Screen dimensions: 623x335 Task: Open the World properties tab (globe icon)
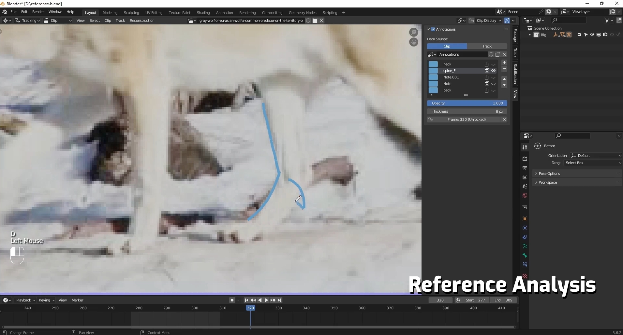[x=525, y=195]
